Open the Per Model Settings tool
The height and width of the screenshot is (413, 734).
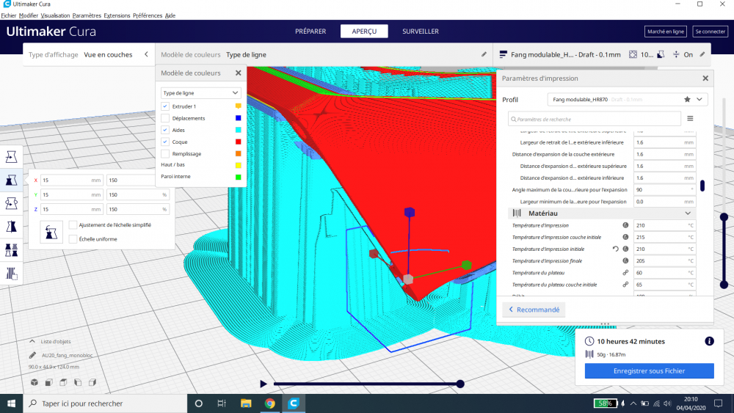point(11,250)
